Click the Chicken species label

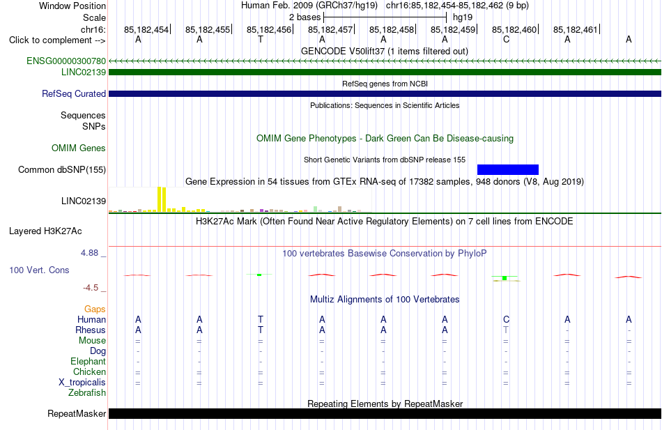pos(89,371)
